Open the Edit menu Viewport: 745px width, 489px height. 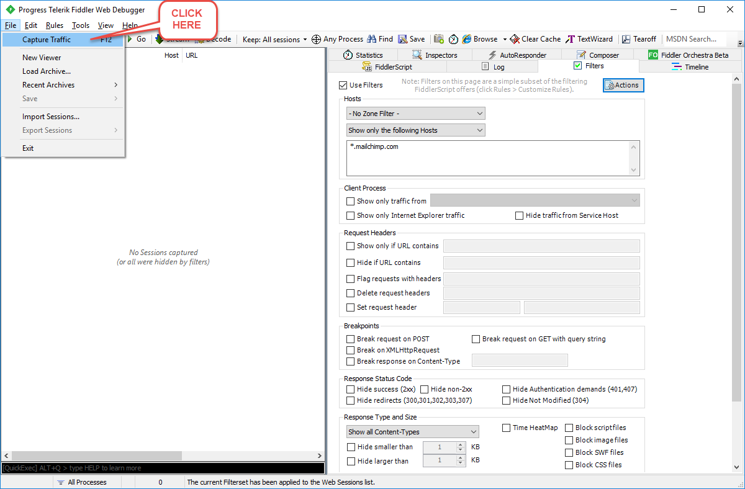(x=31, y=25)
